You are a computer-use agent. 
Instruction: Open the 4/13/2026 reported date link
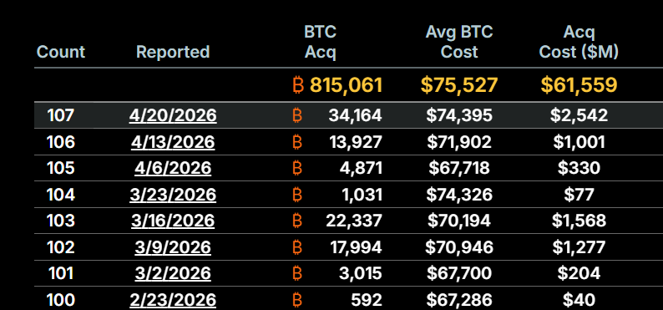click(173, 142)
